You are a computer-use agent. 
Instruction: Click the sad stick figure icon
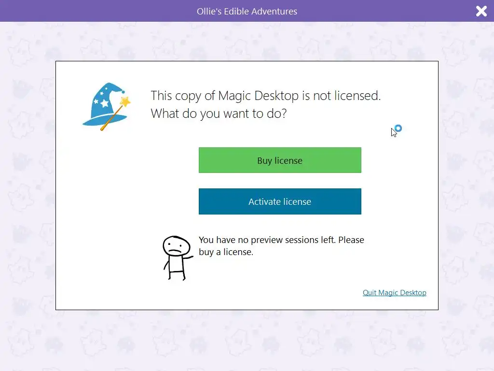pyautogui.click(x=178, y=258)
